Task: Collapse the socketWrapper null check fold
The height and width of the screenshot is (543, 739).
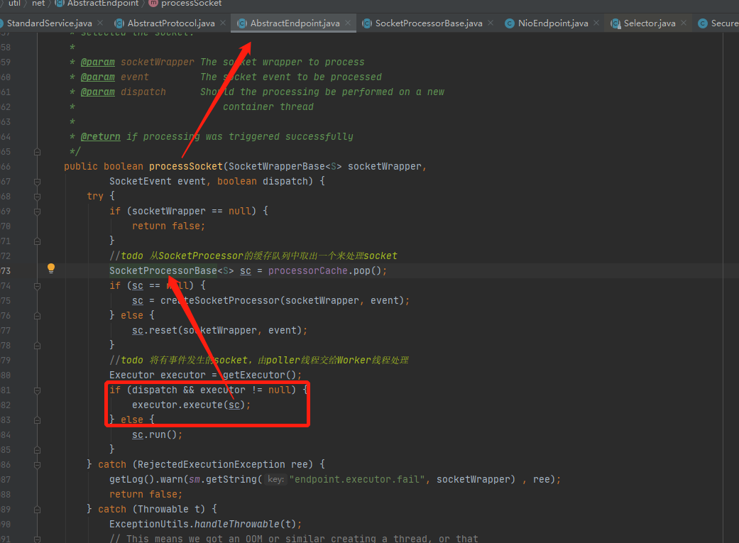Action: coord(37,212)
